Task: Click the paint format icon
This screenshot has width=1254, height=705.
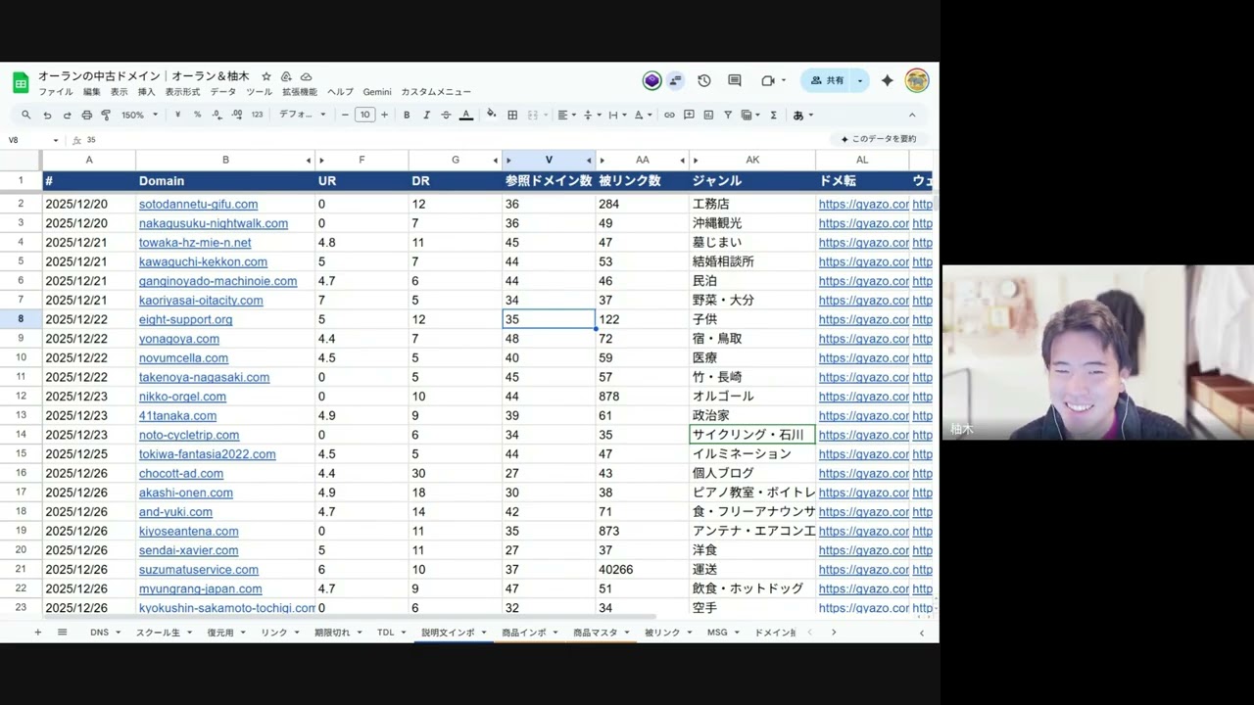Action: click(x=106, y=115)
